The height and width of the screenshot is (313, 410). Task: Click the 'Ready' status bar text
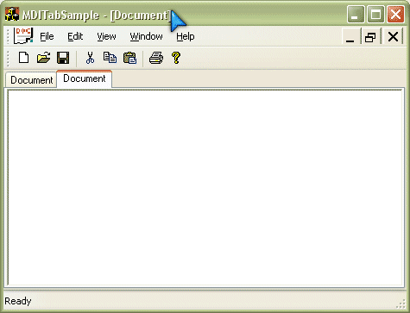(x=18, y=301)
